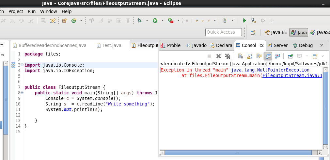
Task: Open the Window menu
Action: [x=48, y=11]
